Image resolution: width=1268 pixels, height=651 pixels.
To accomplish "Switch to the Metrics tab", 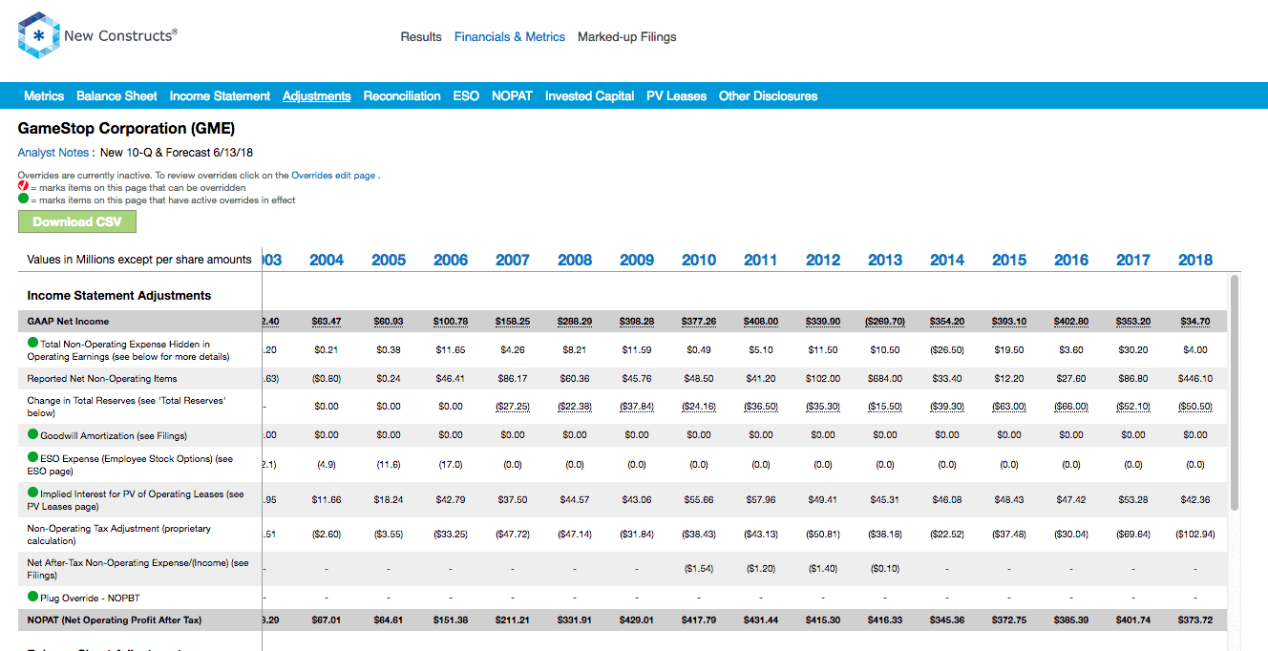I will [44, 95].
